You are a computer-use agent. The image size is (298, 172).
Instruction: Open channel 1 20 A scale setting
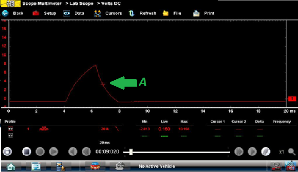(x=104, y=129)
